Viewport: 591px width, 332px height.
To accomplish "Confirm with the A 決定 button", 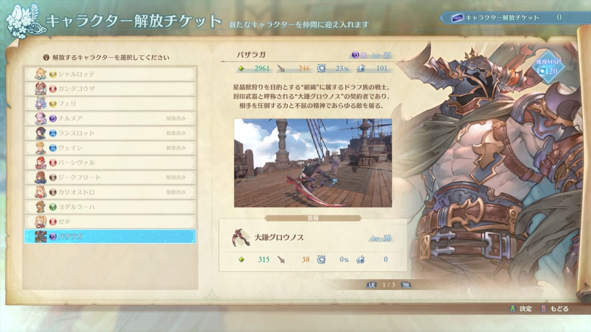I will tap(520, 309).
